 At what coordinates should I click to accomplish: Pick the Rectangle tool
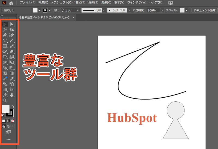click(5, 46)
